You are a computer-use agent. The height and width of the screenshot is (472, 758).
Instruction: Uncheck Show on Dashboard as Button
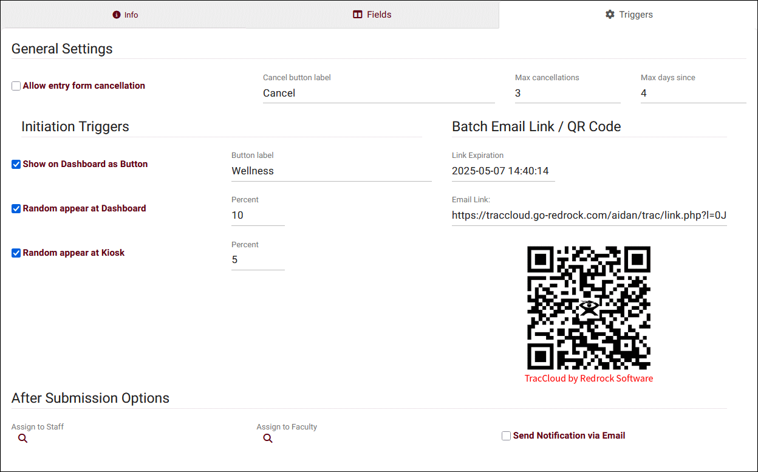point(16,165)
